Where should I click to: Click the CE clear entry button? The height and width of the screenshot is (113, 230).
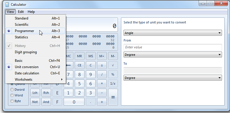click(80, 65)
